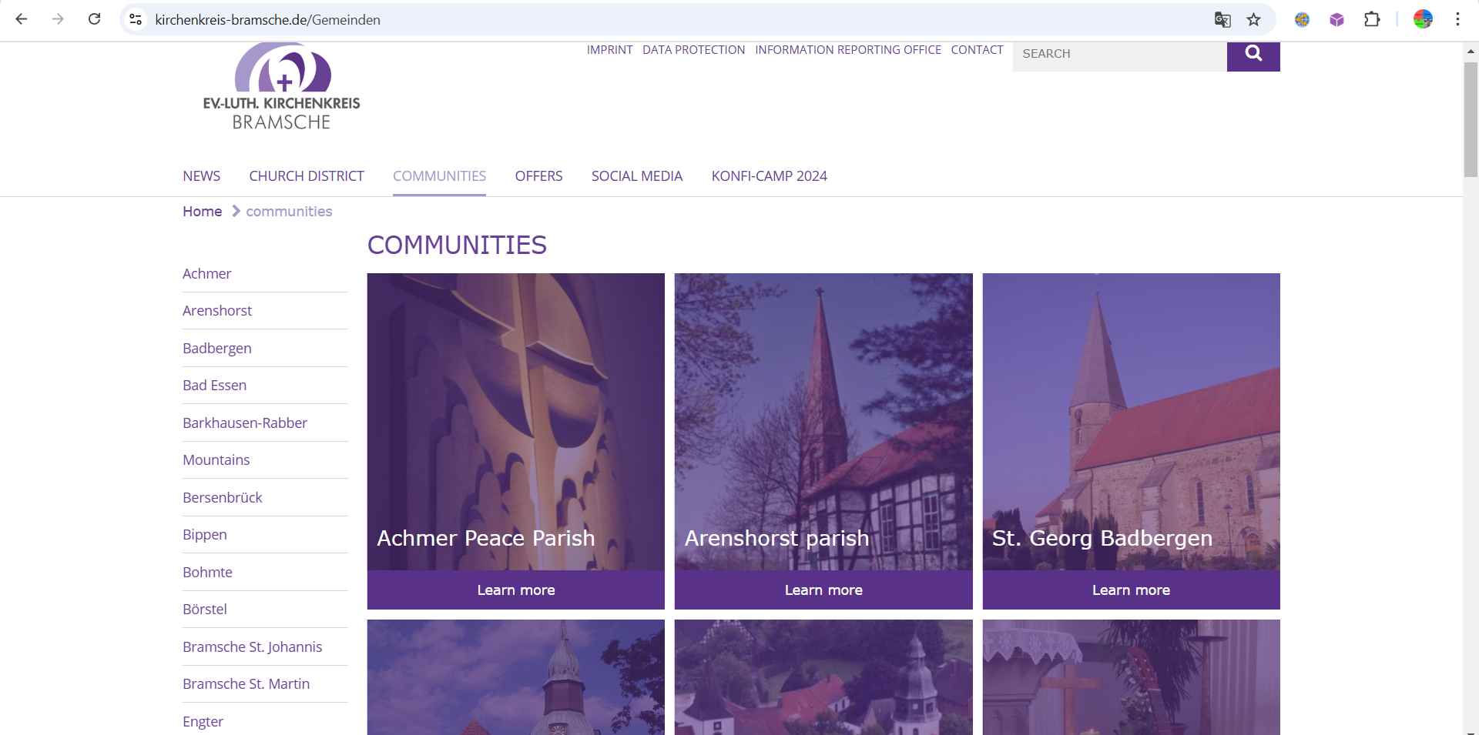Click Learn more under St. Georg Badbergen
The height and width of the screenshot is (735, 1479).
(x=1132, y=590)
